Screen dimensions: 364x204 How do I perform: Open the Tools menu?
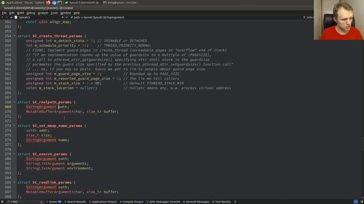(x=54, y=12)
